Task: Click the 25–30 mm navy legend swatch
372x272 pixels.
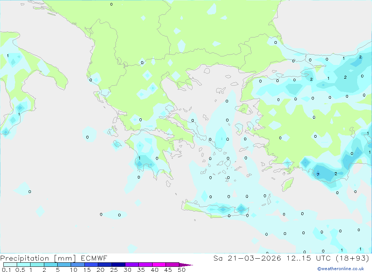Action: pos(118,265)
